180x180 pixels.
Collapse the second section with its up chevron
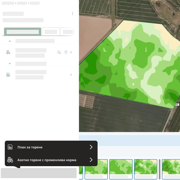[10, 64]
